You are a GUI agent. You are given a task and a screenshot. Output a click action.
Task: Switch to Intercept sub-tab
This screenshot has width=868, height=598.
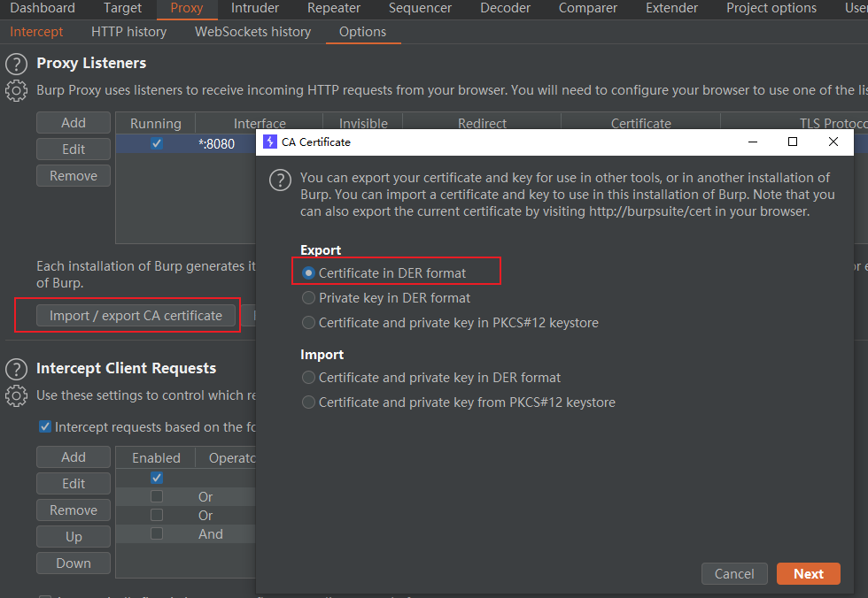coord(36,32)
